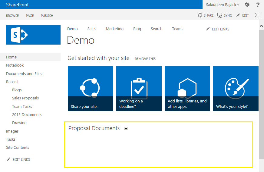Open the BROWSE ribbon tab

[12, 16]
